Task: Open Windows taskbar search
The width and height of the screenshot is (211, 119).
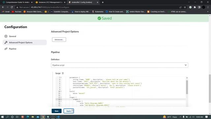Action: pyautogui.click(x=7, y=117)
